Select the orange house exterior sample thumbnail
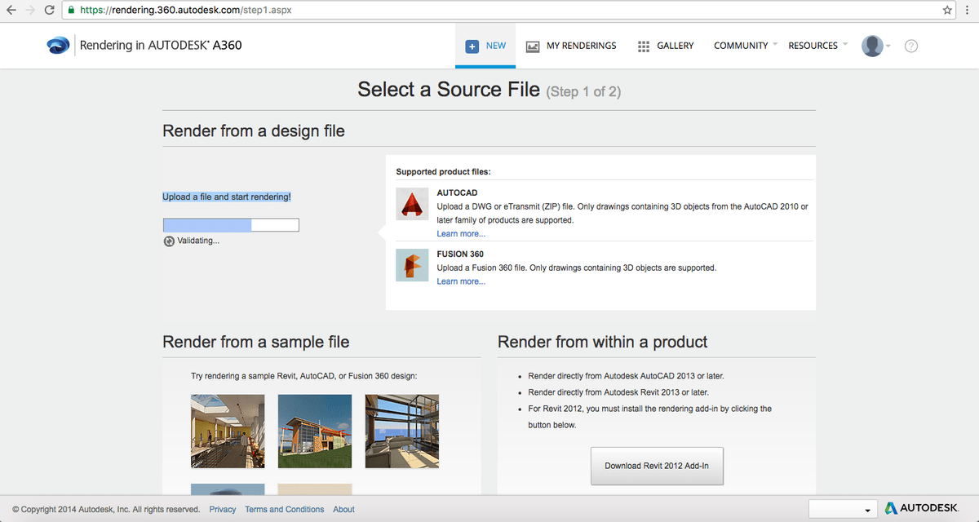979x522 pixels. pos(315,431)
